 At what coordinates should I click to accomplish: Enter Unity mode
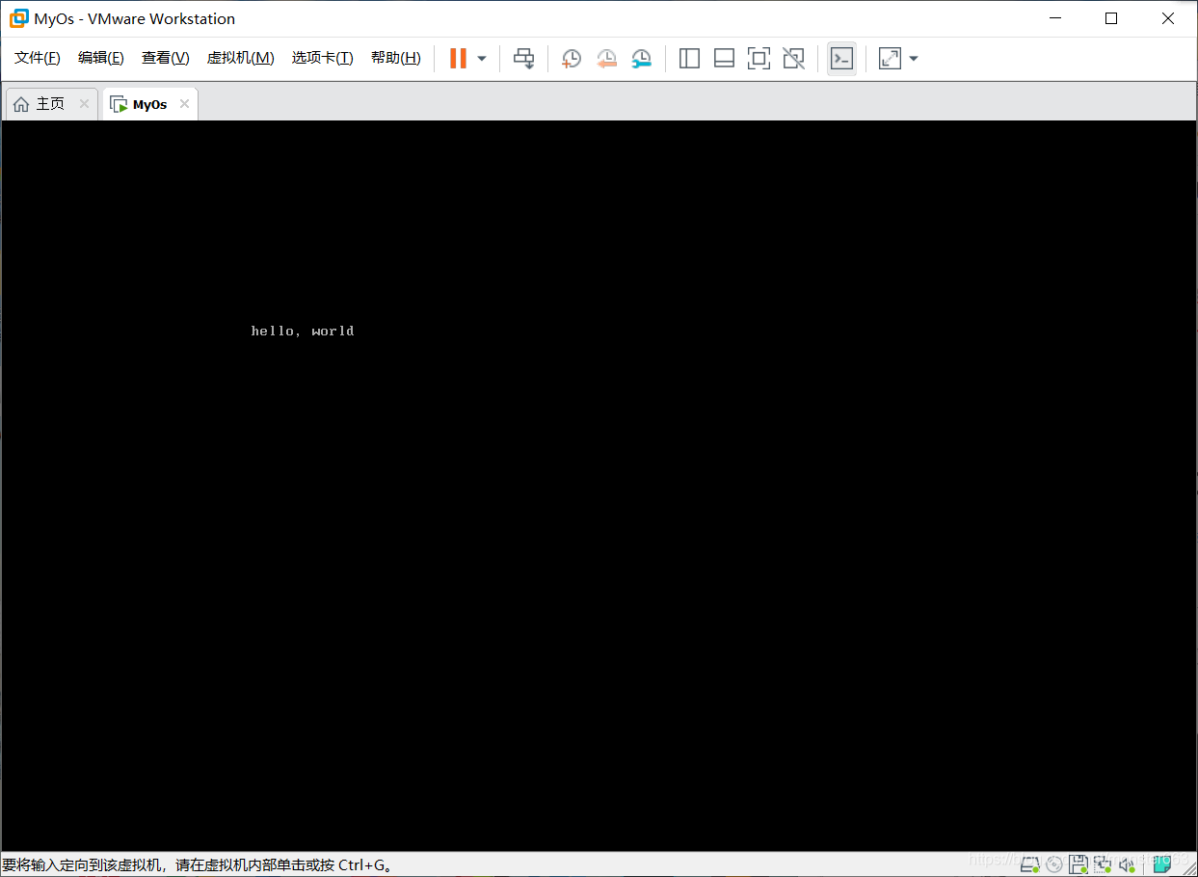(793, 58)
